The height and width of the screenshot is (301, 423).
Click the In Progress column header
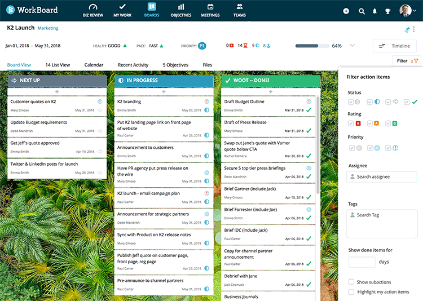tap(164, 81)
